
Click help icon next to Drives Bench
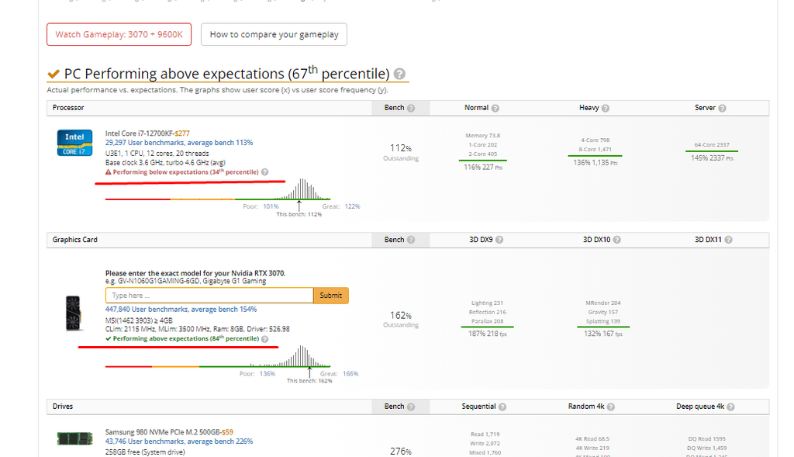(x=411, y=407)
